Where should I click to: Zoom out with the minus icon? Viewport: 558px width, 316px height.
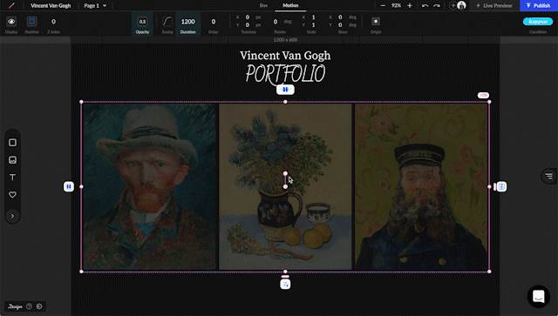point(383,6)
